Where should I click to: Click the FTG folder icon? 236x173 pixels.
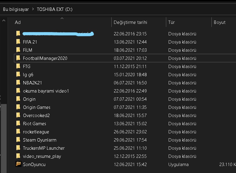click(18, 66)
